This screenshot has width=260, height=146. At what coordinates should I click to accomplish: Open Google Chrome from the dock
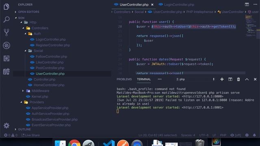(x=74, y=143)
